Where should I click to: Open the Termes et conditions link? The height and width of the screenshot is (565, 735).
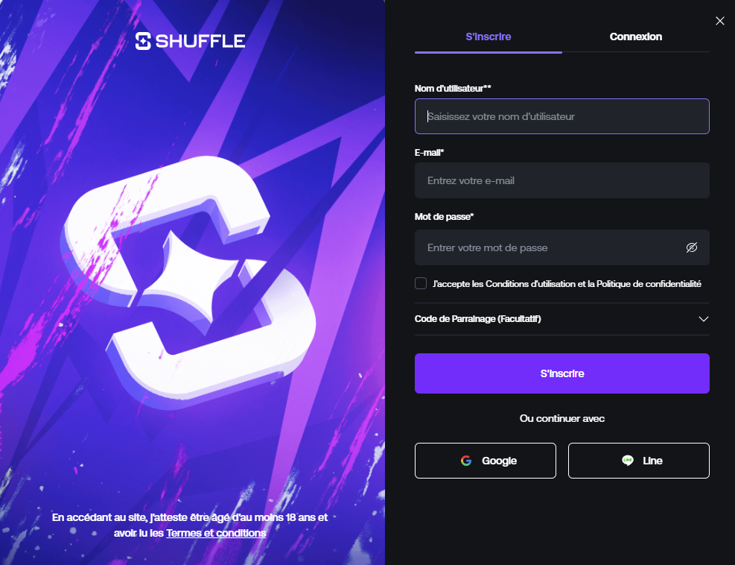[216, 533]
